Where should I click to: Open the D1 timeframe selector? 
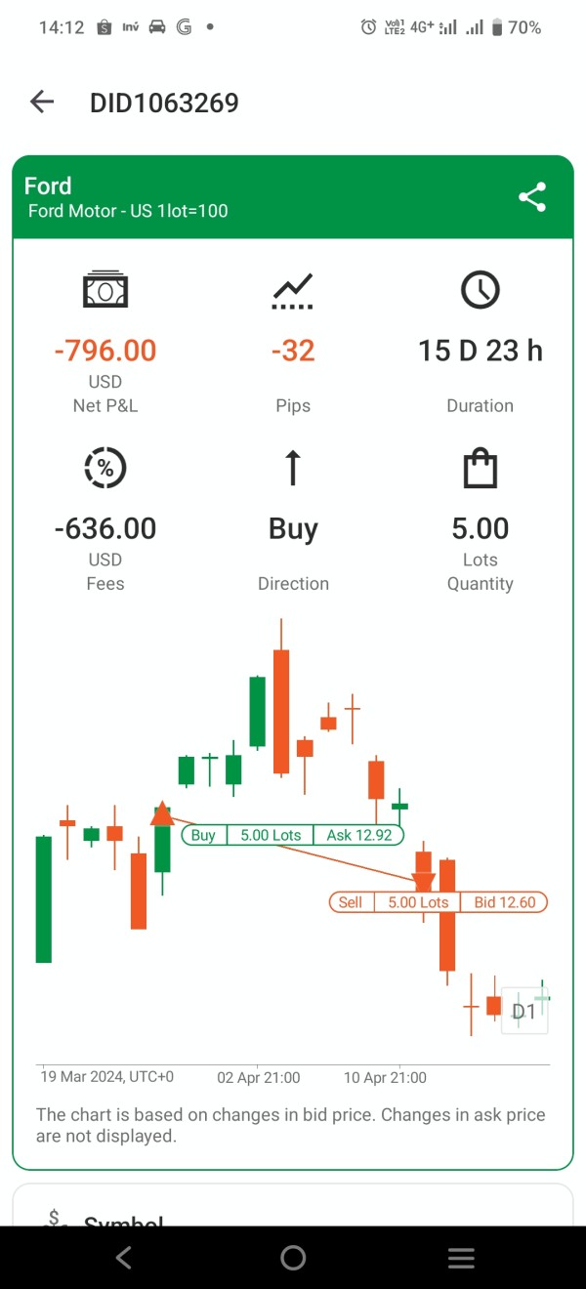pos(524,1011)
